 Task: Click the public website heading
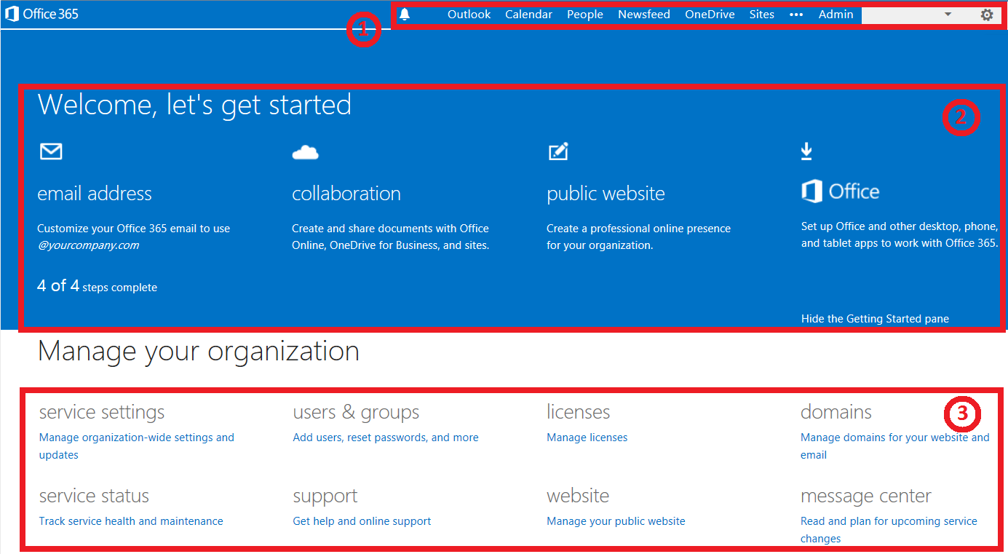coord(606,194)
